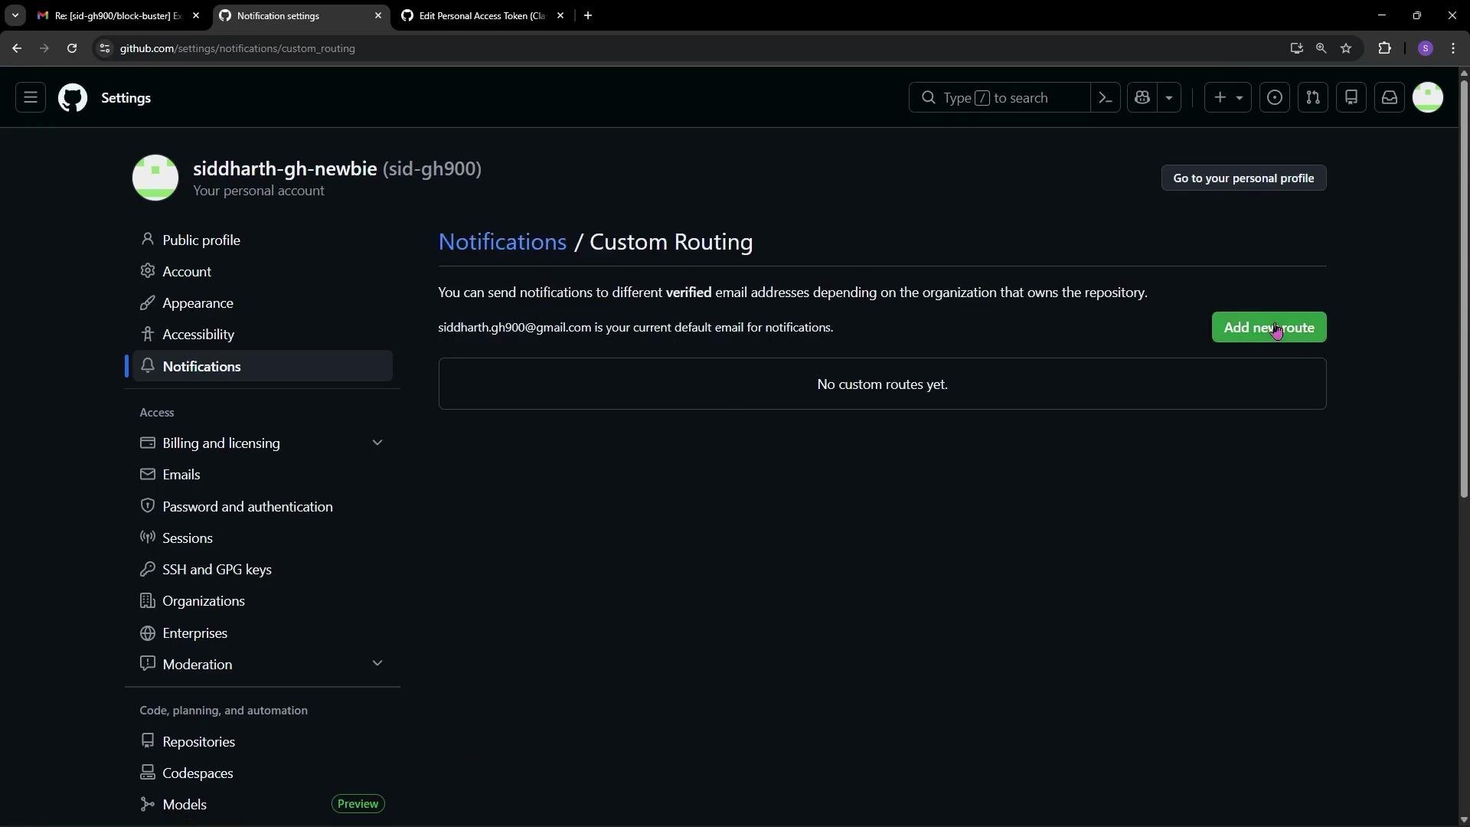Image resolution: width=1470 pixels, height=827 pixels.
Task: Click the Notifications breadcrumb link
Action: pos(502,242)
